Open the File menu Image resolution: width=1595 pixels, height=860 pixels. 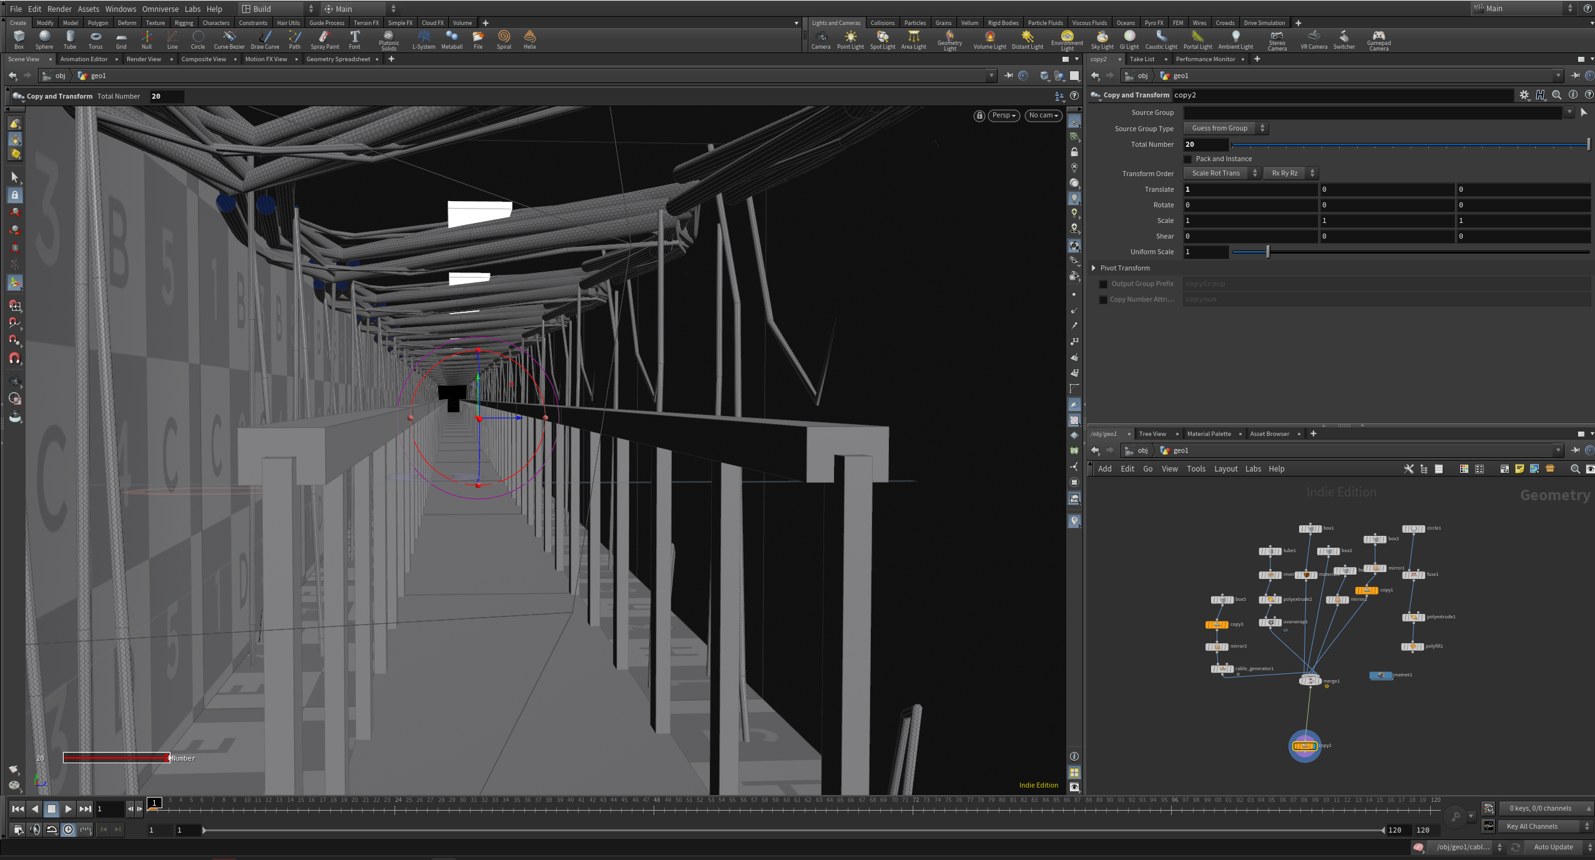(16, 9)
